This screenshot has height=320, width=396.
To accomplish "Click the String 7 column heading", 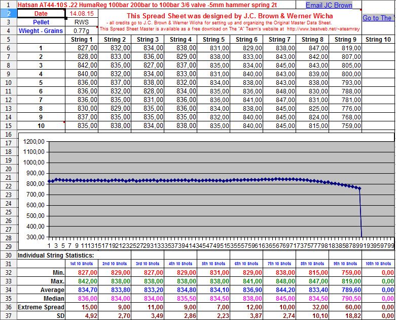I will pyautogui.click(x=279, y=40).
